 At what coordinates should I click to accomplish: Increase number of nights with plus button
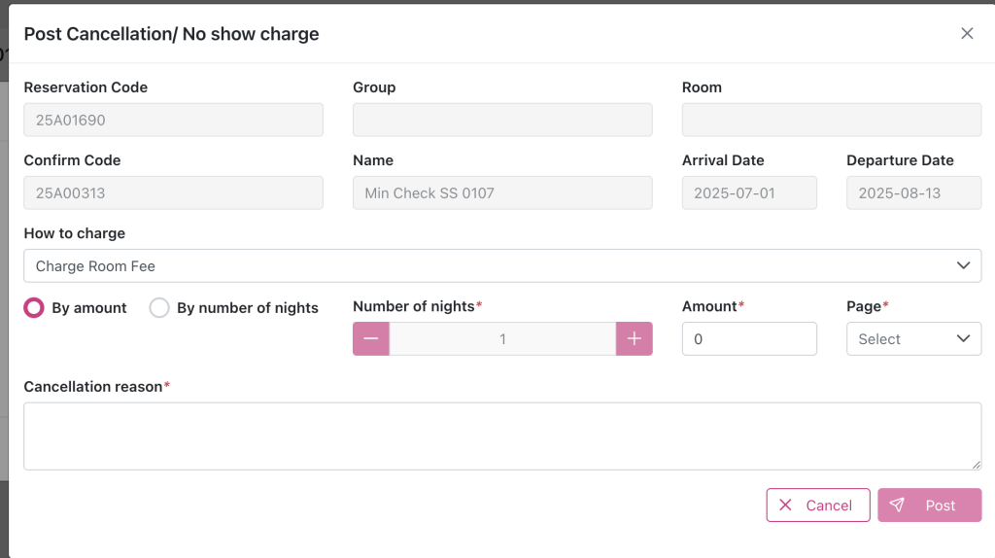(x=634, y=339)
